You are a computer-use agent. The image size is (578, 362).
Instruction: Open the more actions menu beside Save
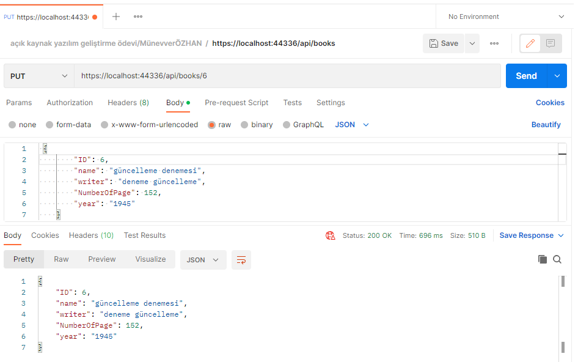494,43
